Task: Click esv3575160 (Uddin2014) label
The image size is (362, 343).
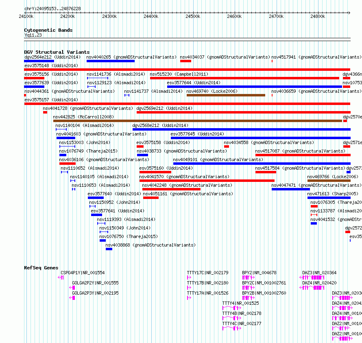Action: point(166,168)
